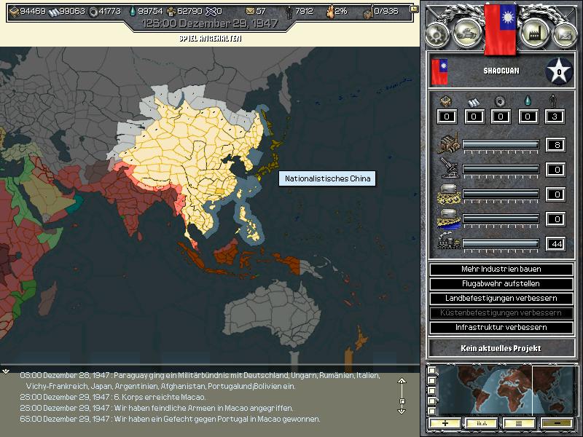Toggle the topmost map mode checkbox beside minimap
This screenshot has width=583, height=437.
(x=431, y=371)
